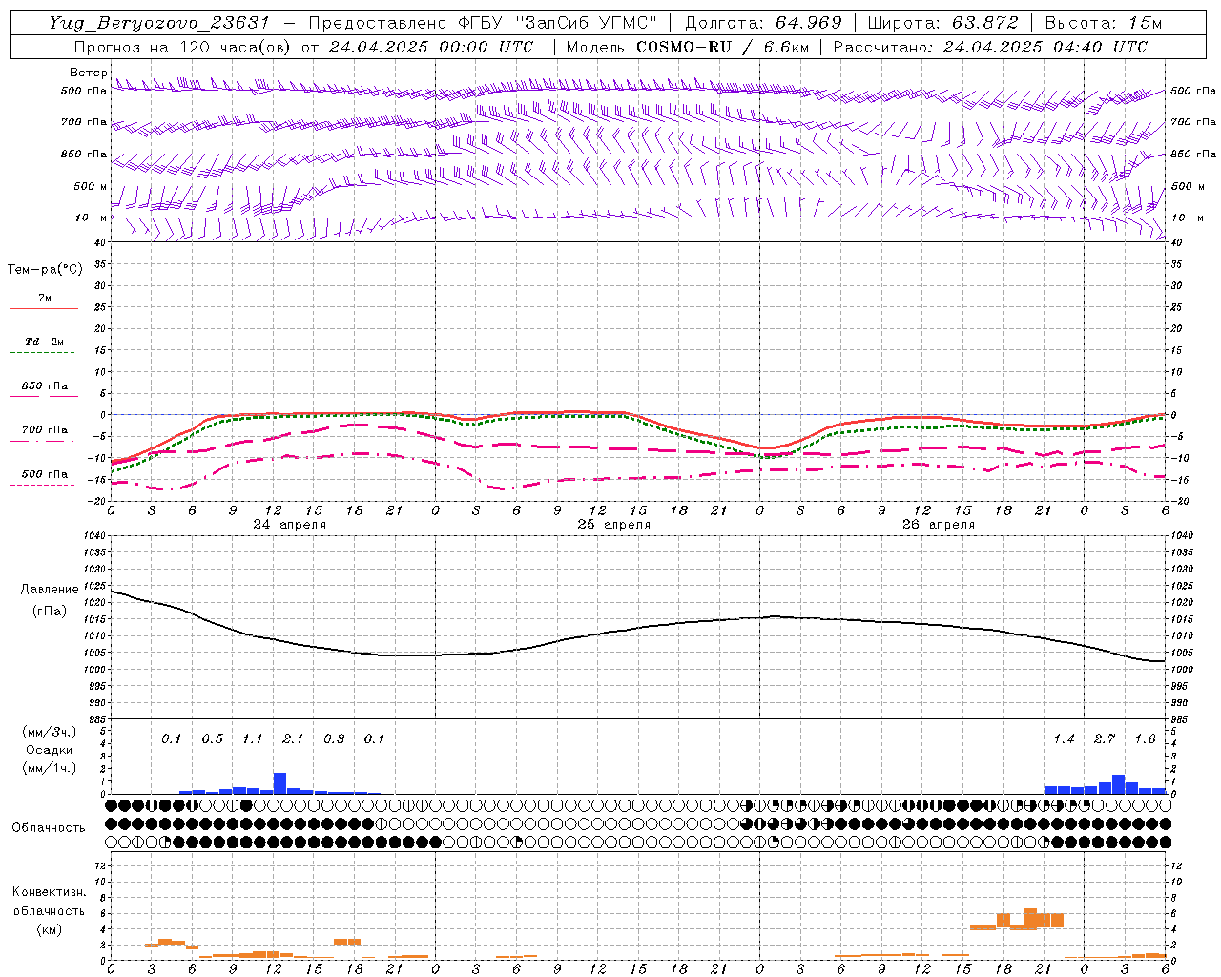
Task: Click the 'Прогноз на 120 часа(ов)' forecast line
Action: coord(303,47)
